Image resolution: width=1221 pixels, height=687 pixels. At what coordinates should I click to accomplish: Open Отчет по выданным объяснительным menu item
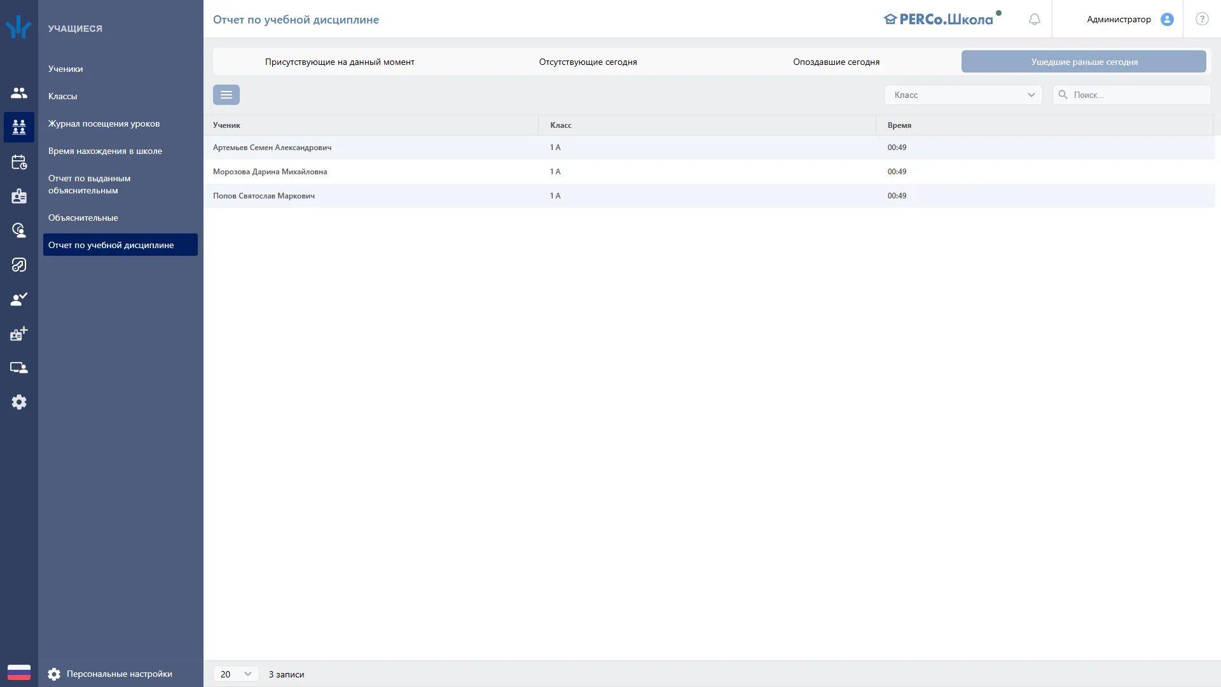(x=90, y=184)
